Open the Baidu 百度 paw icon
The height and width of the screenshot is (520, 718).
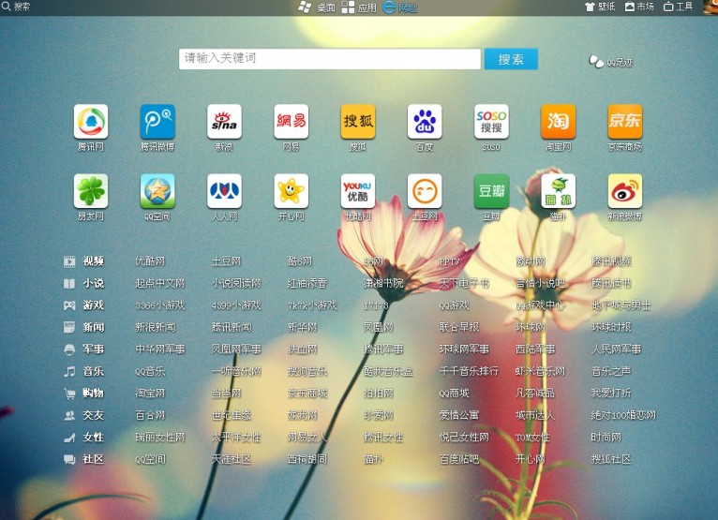coord(425,122)
